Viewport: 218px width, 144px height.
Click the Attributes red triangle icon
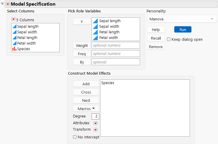click(x=95, y=123)
